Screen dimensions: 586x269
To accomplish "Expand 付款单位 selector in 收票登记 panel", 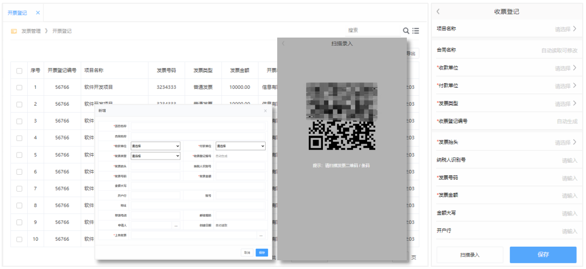I will tap(566, 85).
